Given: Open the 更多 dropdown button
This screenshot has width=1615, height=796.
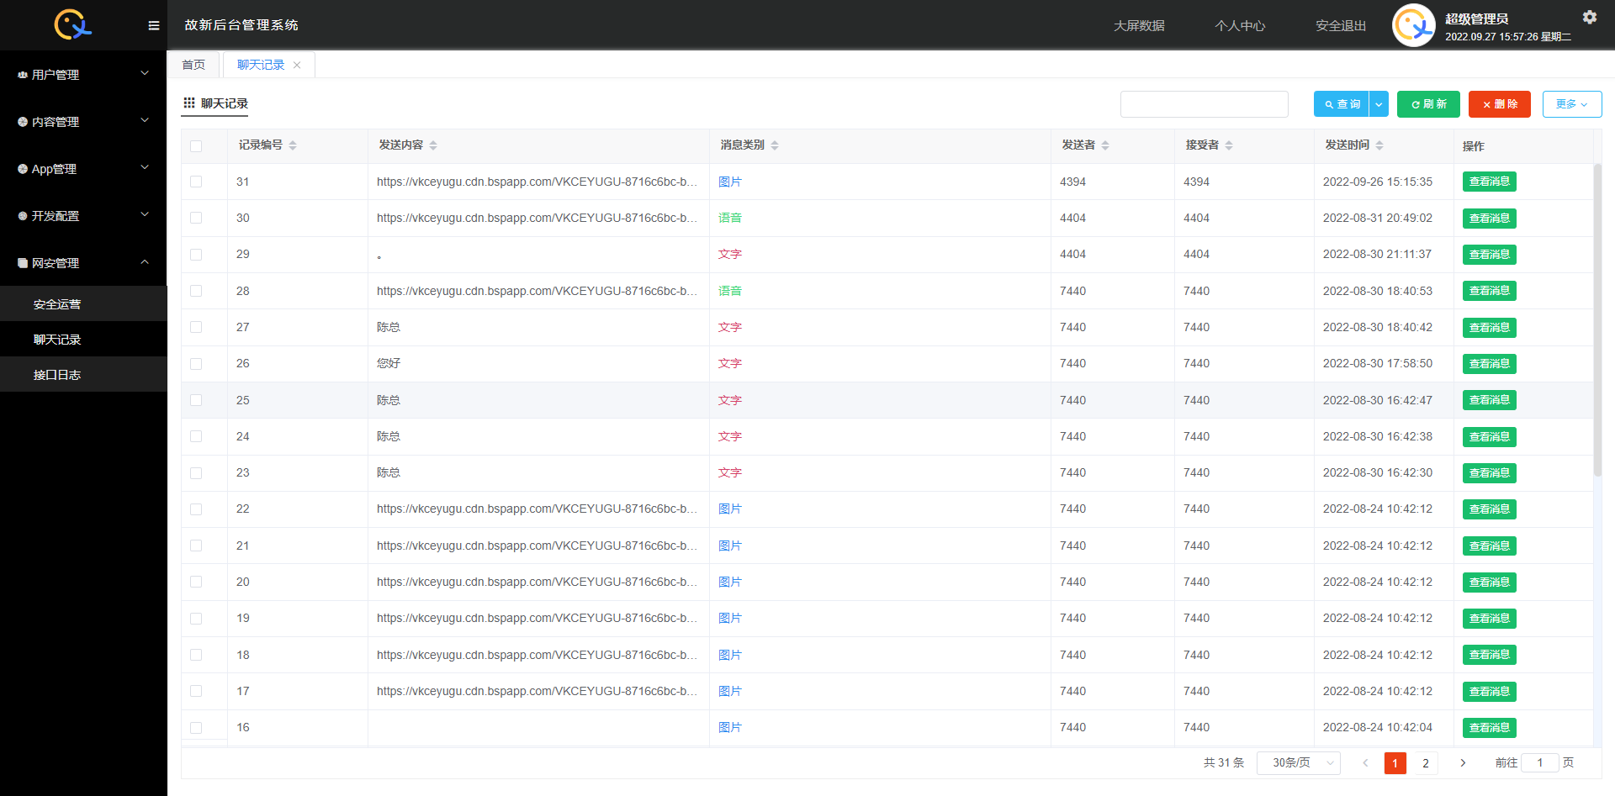Looking at the screenshot, I should (x=1571, y=104).
